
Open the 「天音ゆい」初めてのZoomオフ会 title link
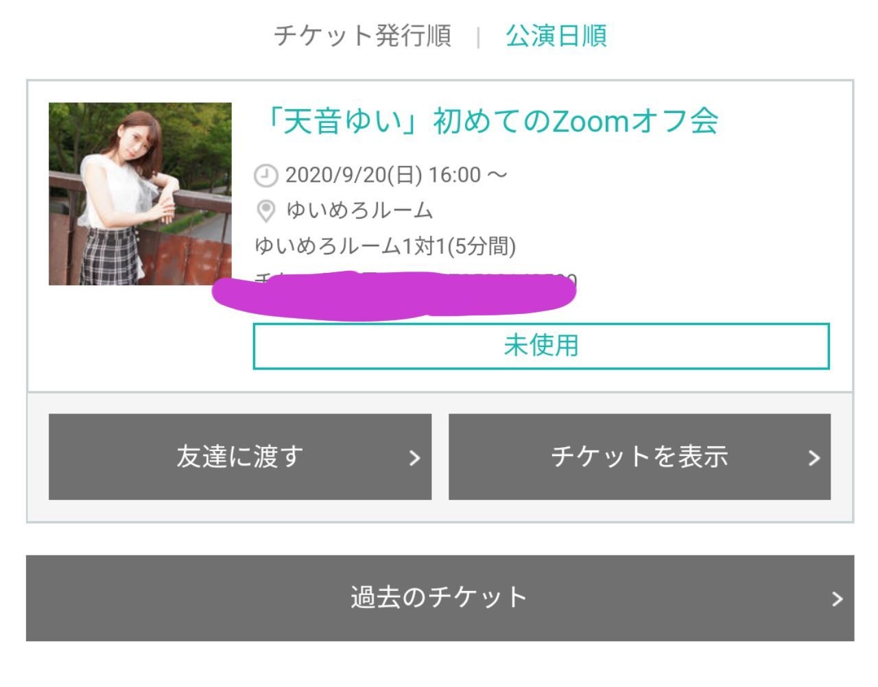point(491,121)
